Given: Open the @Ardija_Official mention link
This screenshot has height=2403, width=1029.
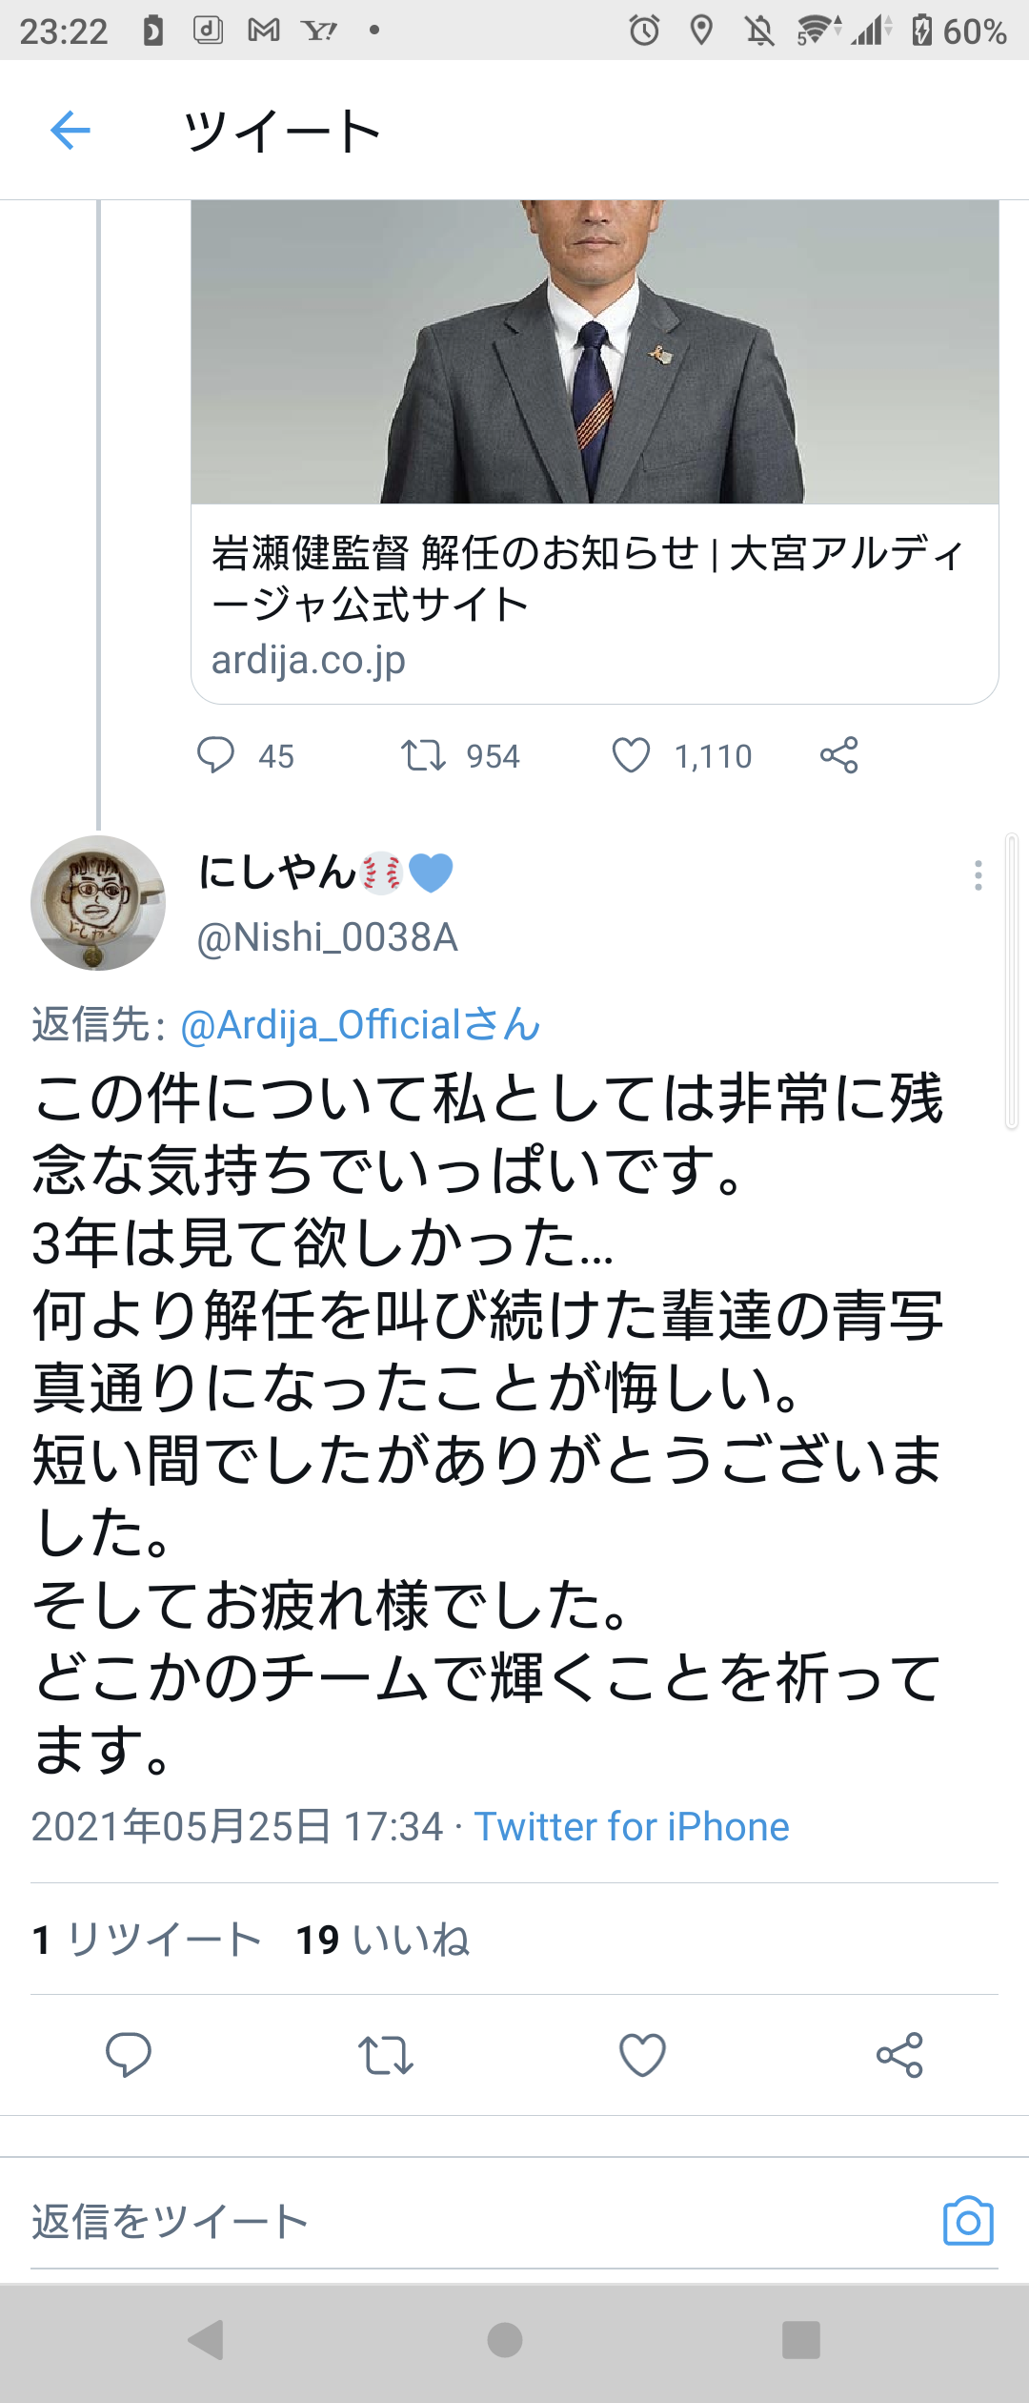Looking at the screenshot, I should (x=360, y=1025).
